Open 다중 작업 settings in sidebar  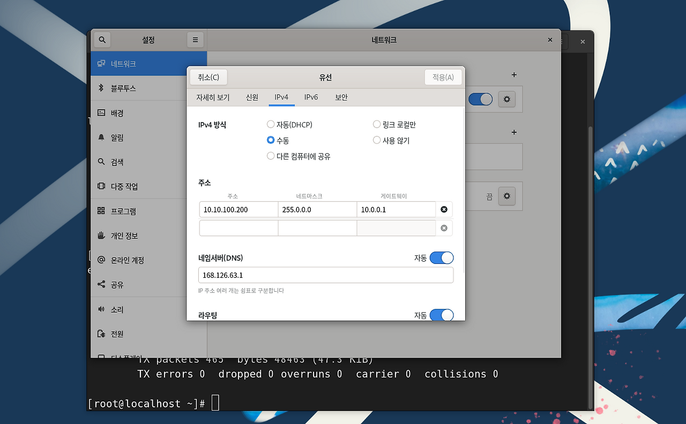pyautogui.click(x=148, y=186)
